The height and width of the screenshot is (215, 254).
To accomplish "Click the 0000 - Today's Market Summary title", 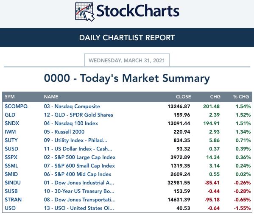I will (x=127, y=78).
